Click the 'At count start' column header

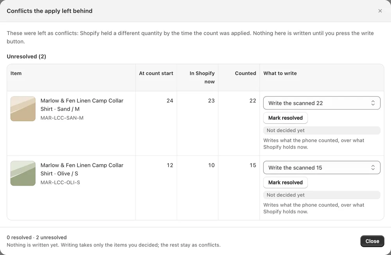(x=156, y=73)
